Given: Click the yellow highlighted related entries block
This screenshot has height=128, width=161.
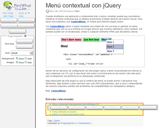Looking at the screenshot, I should [94, 109].
